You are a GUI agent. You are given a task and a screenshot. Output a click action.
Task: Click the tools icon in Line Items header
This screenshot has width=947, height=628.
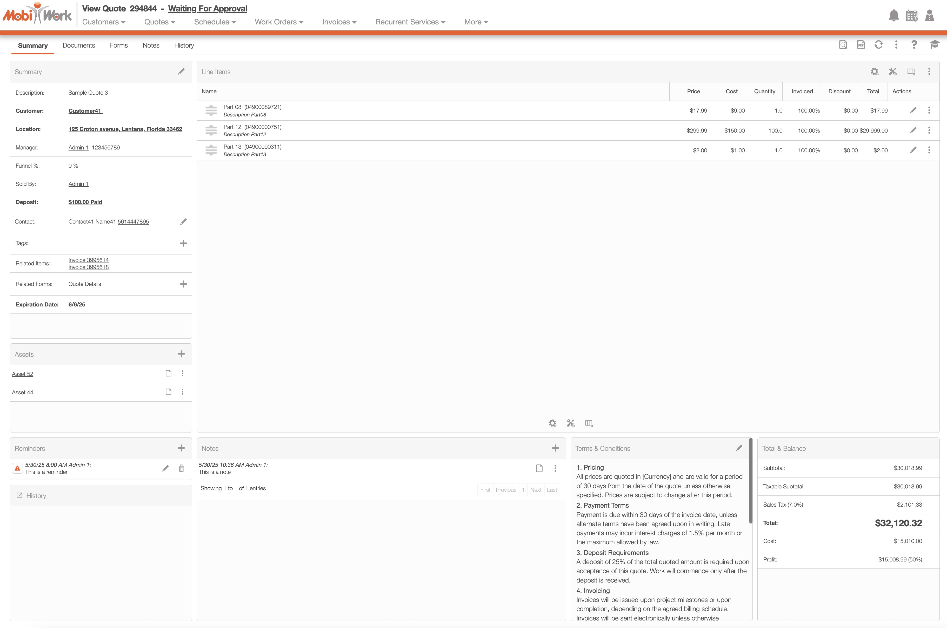(893, 72)
